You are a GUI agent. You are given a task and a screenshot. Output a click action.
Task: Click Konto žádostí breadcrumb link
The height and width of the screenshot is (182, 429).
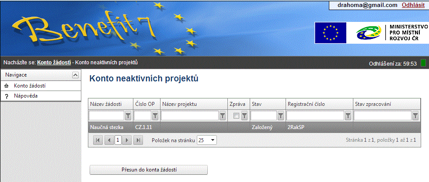(x=54, y=63)
